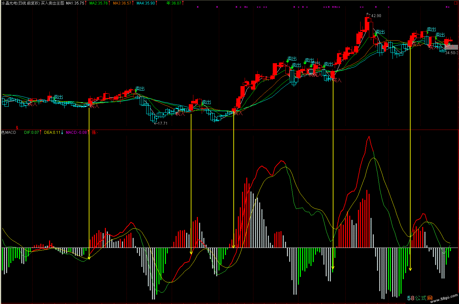Click the cyan down arrow after DEA value
This screenshot has width=459, height=304.
click(62, 132)
